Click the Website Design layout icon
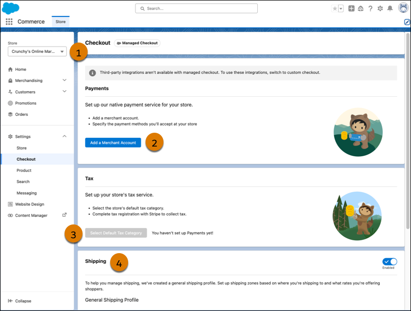The width and height of the screenshot is (411, 311). (x=10, y=204)
